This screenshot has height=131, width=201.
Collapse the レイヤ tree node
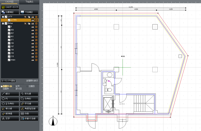[2, 17]
